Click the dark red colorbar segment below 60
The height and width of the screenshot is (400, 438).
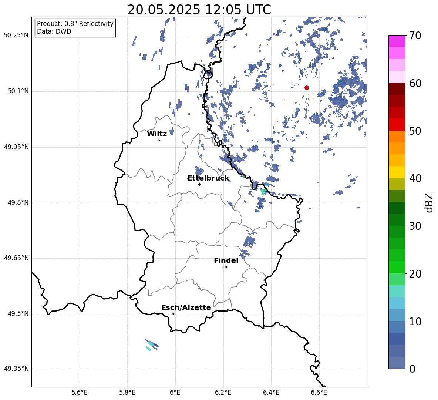point(397,89)
